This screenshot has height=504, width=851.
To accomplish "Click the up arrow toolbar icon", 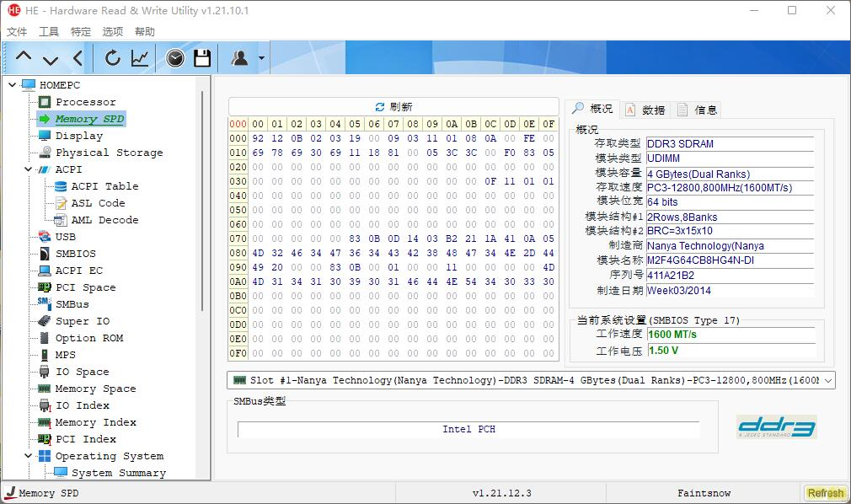I will [24, 58].
